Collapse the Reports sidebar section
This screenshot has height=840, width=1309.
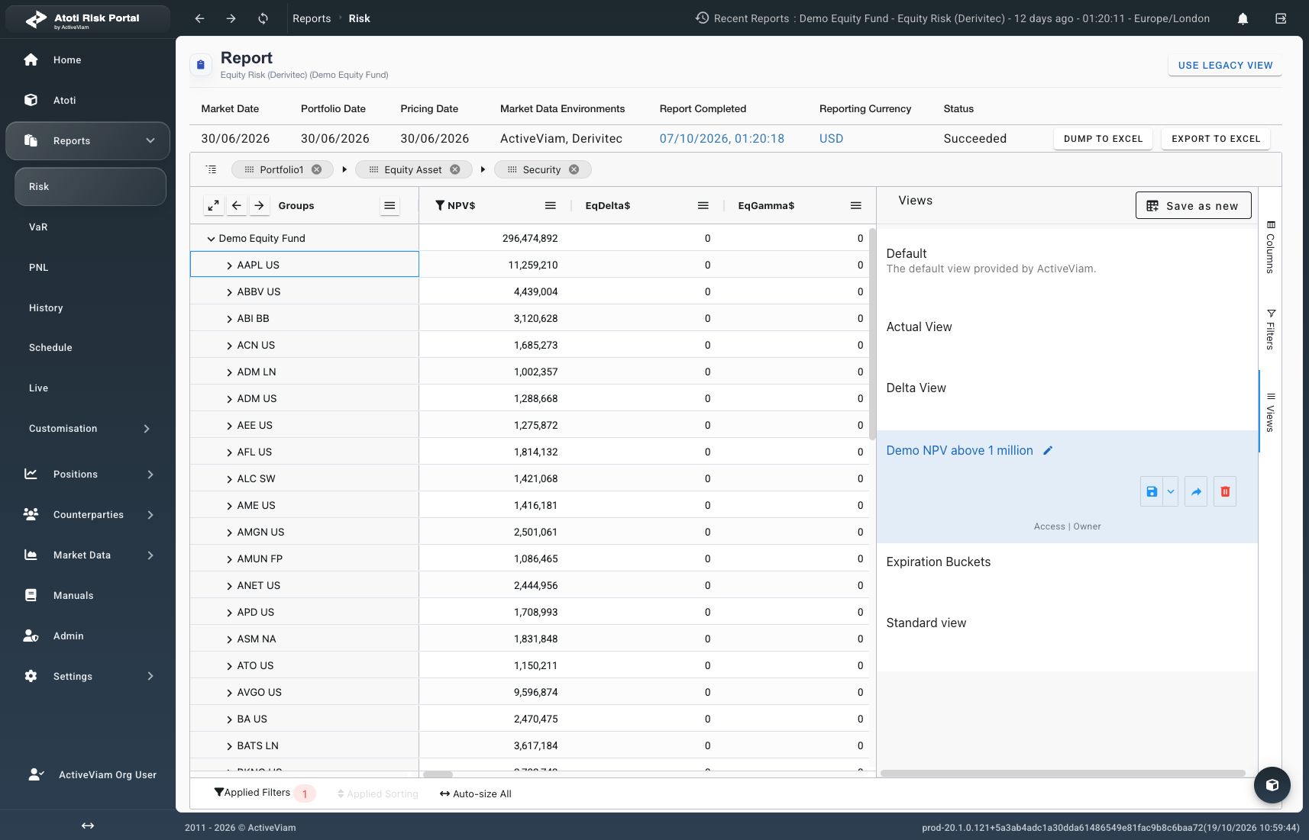[x=150, y=140]
